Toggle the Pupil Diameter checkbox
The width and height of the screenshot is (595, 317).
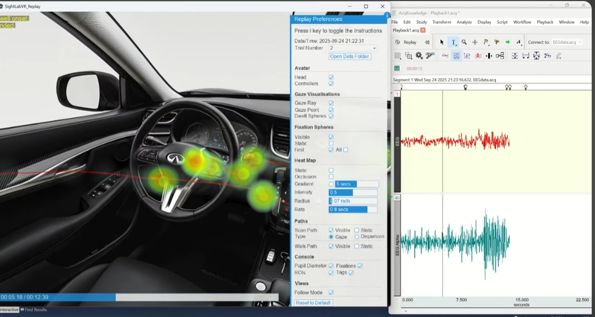click(331, 266)
